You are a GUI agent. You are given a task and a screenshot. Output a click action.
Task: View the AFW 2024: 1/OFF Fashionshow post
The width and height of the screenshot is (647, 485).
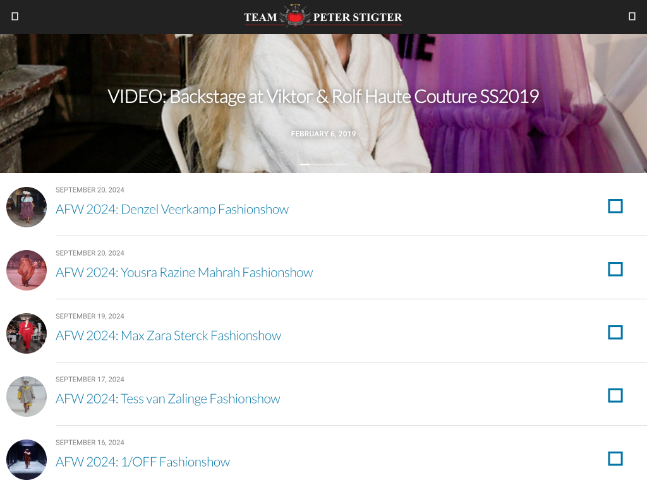(x=143, y=462)
